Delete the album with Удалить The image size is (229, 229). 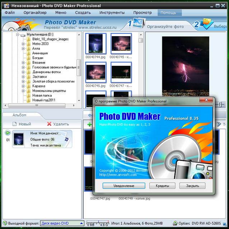(x=58, y=124)
